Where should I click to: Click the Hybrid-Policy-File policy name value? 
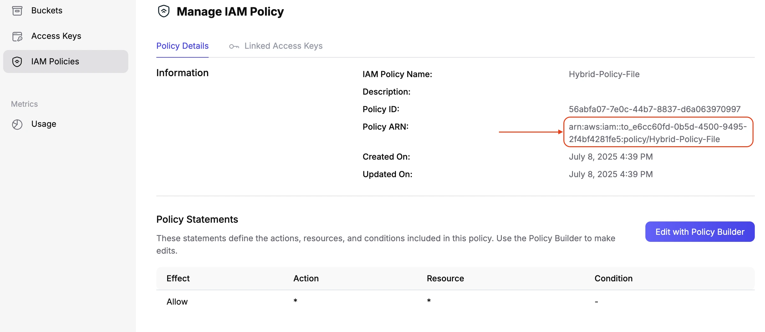(604, 74)
